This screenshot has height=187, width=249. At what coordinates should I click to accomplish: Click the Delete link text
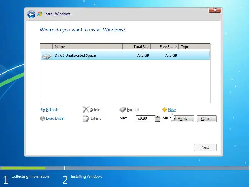pyautogui.click(x=95, y=110)
